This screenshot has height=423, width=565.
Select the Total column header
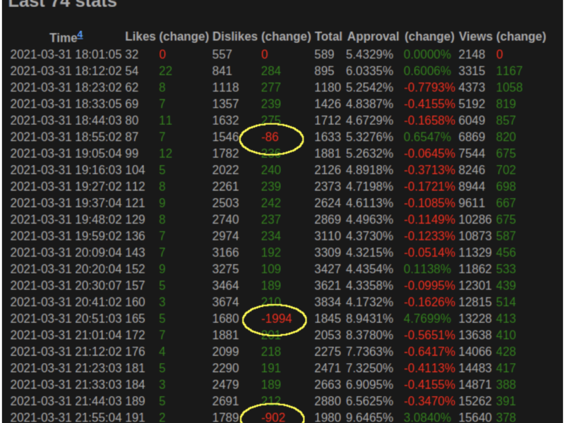tap(328, 36)
